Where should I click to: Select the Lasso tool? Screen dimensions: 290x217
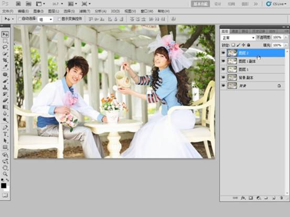coord(5,47)
